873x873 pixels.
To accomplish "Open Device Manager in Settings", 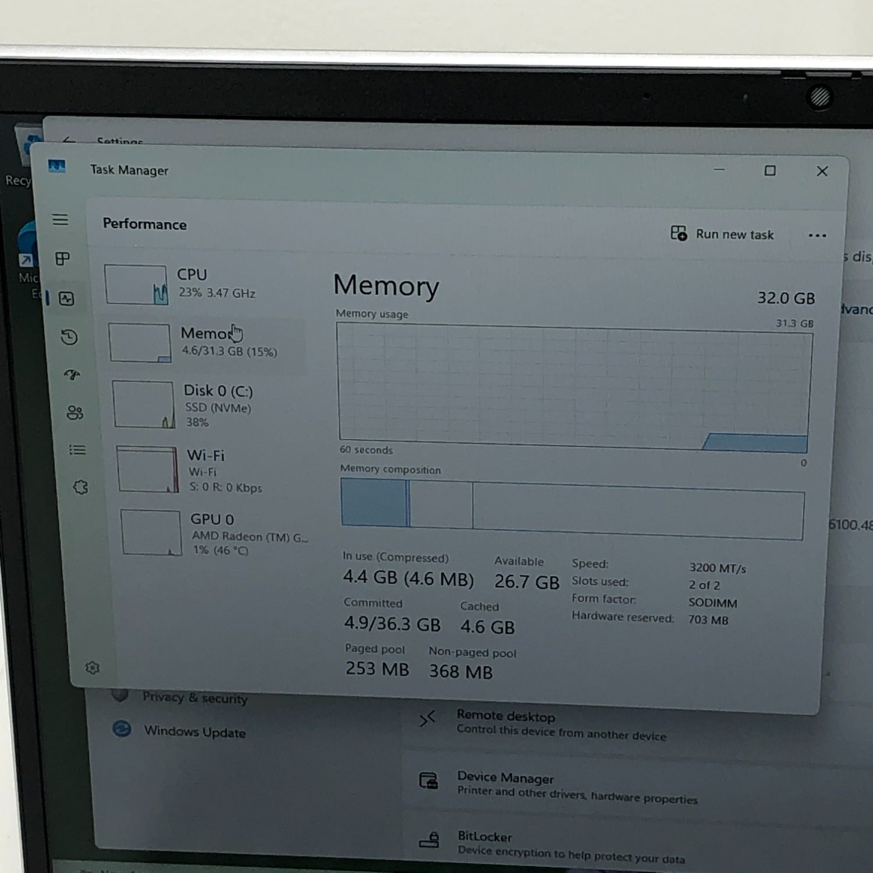I will point(505,778).
